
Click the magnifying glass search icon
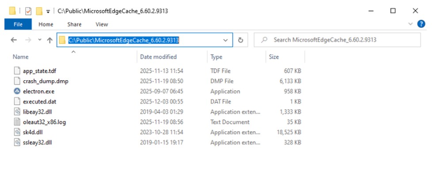(x=264, y=40)
